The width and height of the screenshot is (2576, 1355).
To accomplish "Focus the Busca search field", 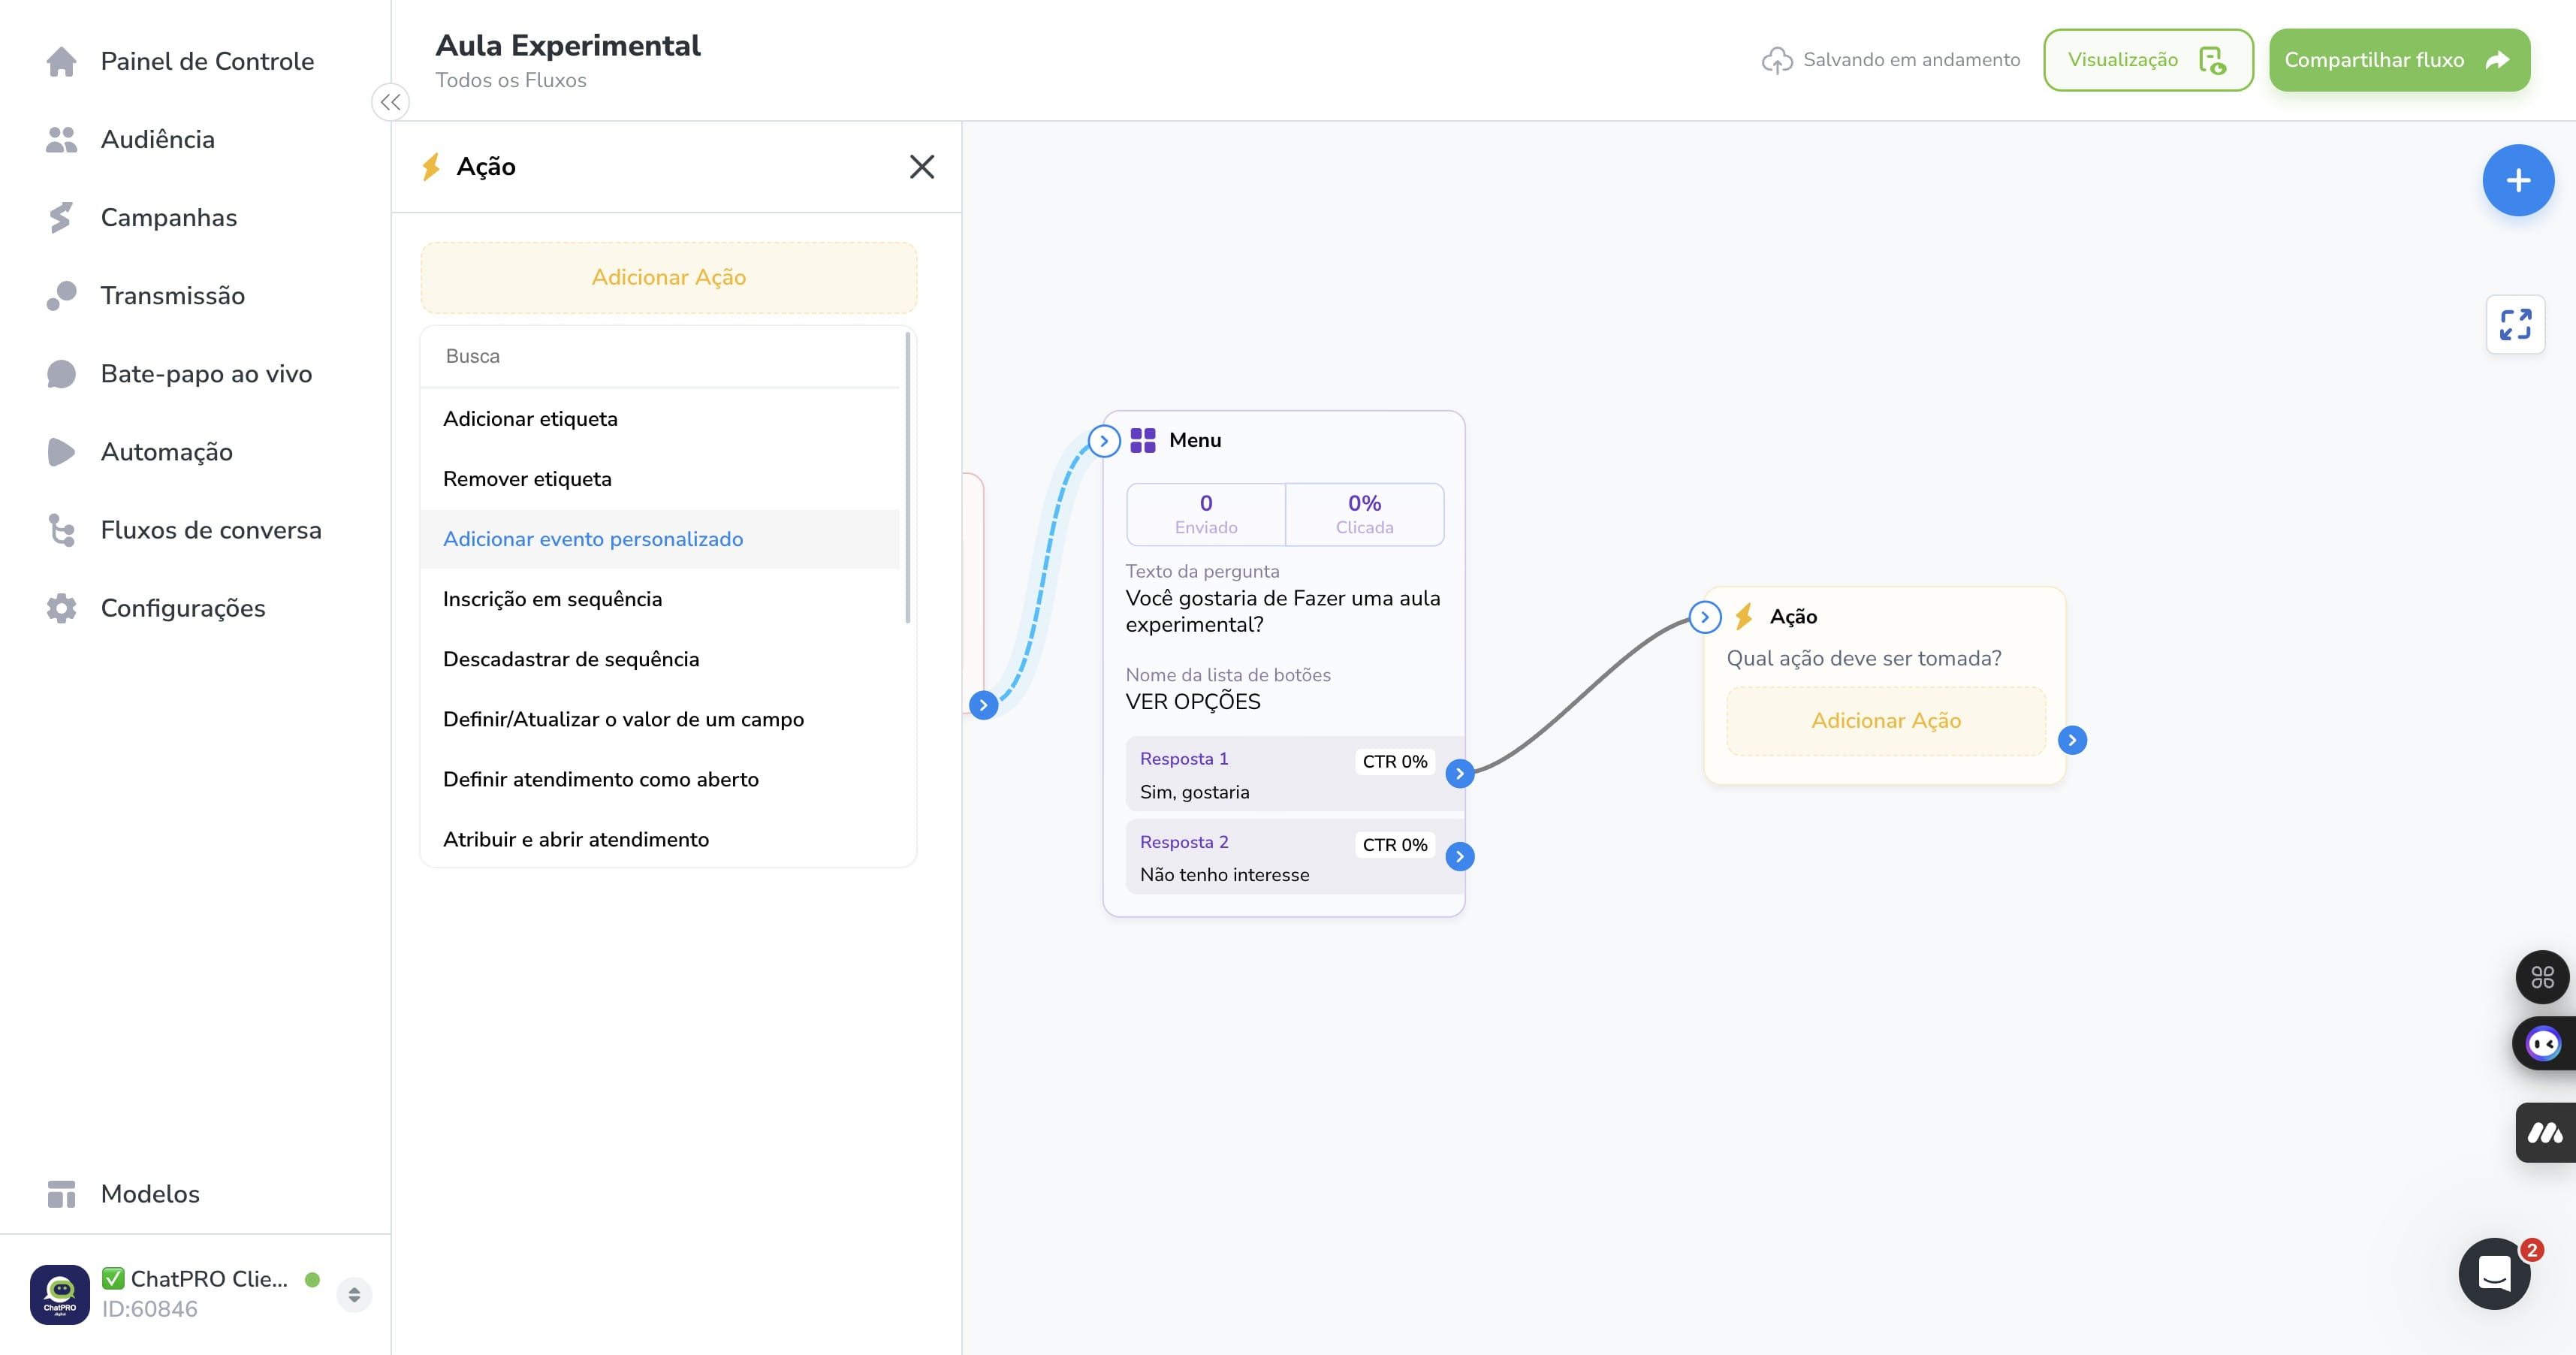I will [661, 356].
